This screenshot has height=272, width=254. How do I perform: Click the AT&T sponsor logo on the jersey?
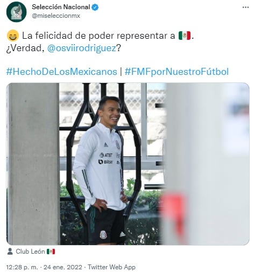tap(106, 155)
